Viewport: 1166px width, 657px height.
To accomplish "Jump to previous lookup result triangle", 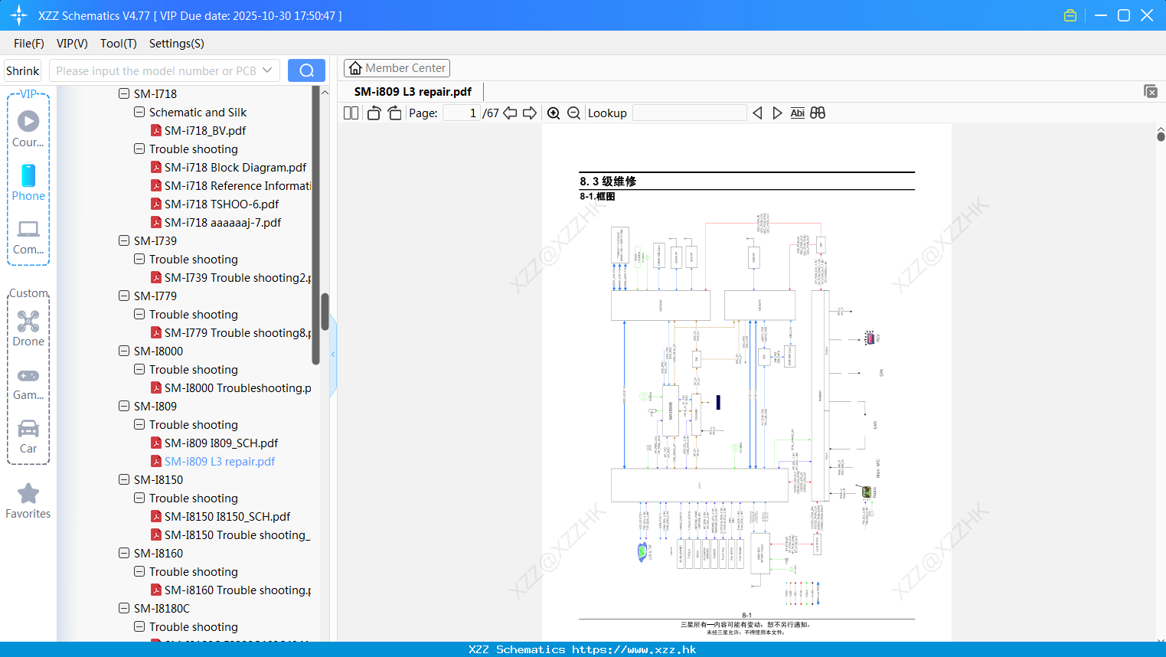I will click(x=757, y=113).
